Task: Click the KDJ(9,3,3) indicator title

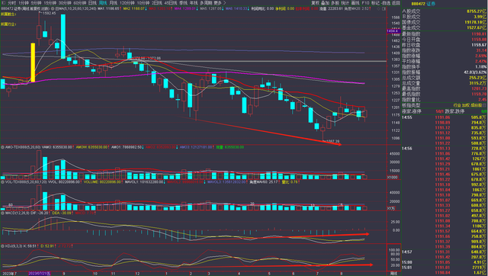Action: [14, 246]
